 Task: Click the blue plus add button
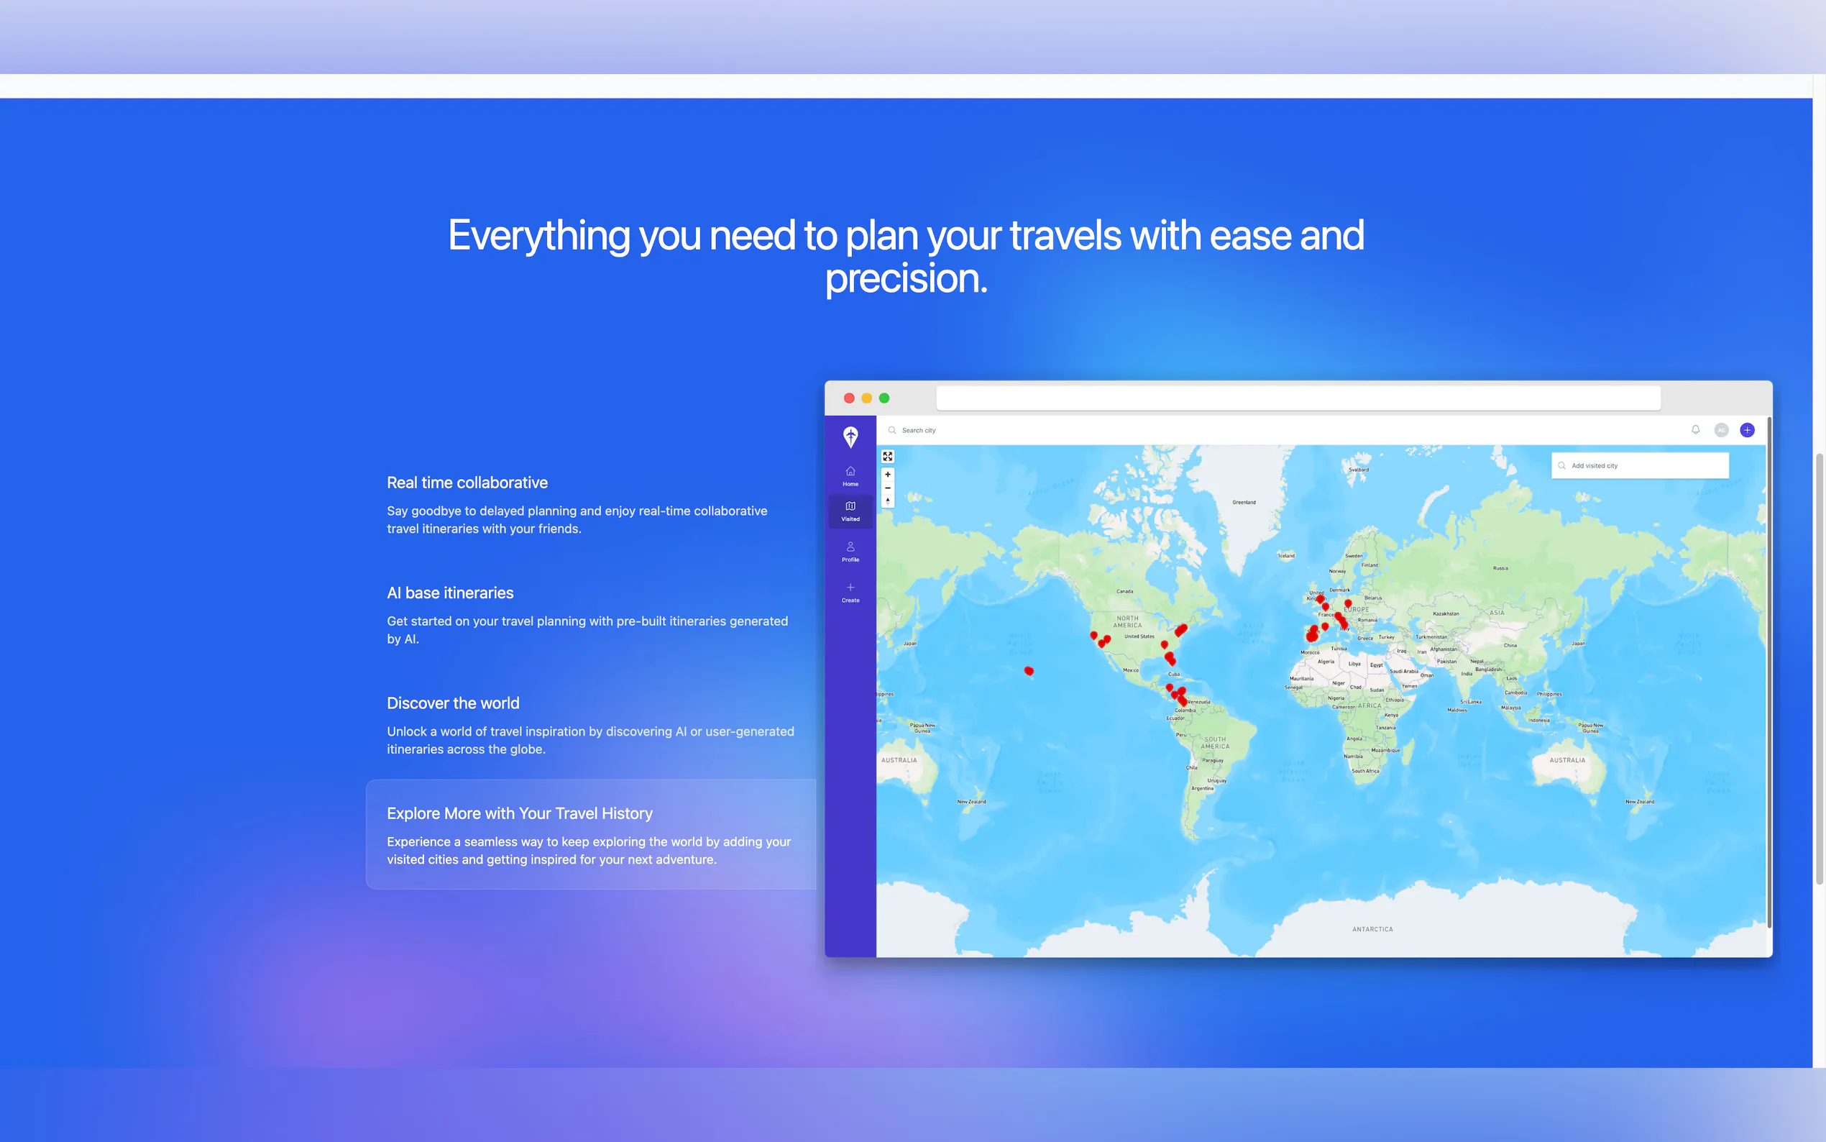coord(1747,430)
